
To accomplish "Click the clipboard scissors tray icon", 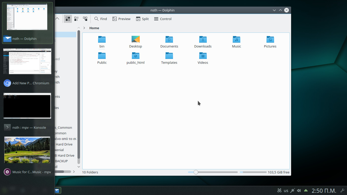I will [x=279, y=190].
